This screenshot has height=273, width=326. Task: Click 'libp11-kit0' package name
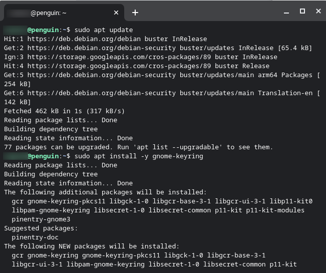(x=291, y=201)
